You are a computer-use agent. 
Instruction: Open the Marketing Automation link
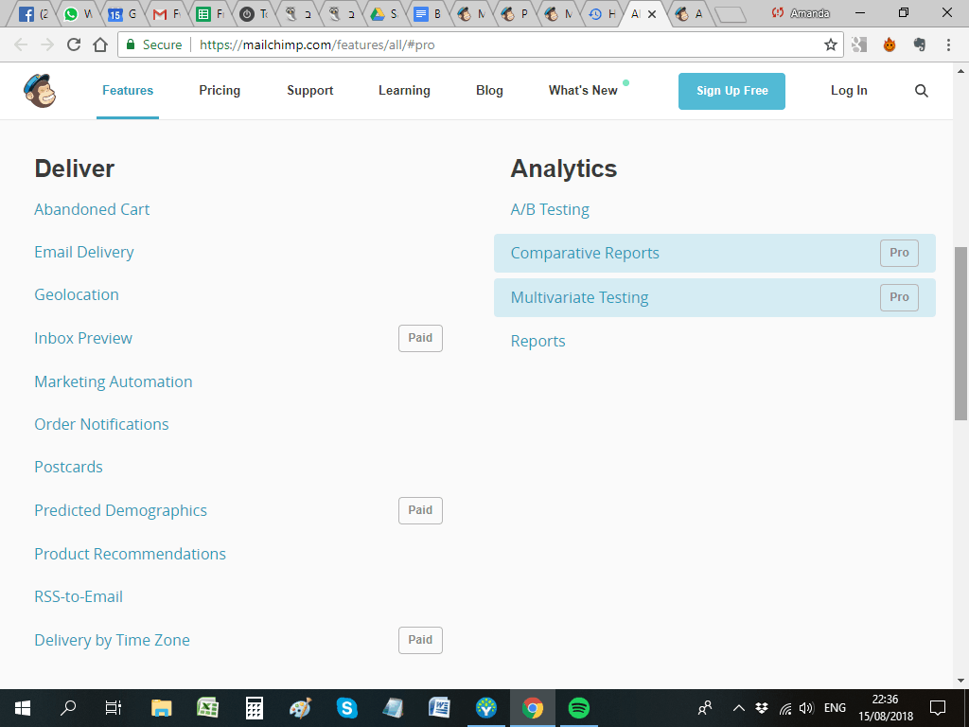tap(114, 381)
